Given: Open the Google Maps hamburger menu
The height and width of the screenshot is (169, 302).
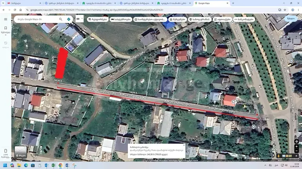Looking at the screenshot, I should (5, 19).
